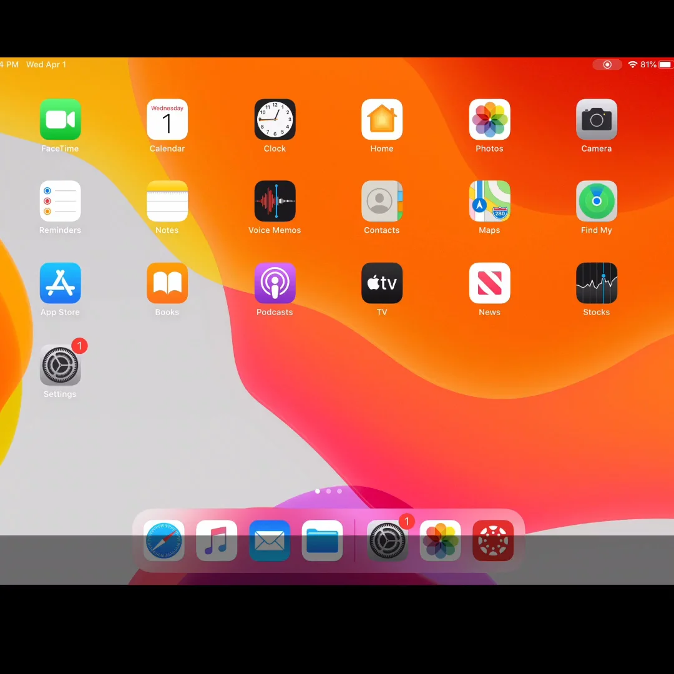
Task: Tap the second page indicator dot
Action: pyautogui.click(x=328, y=491)
